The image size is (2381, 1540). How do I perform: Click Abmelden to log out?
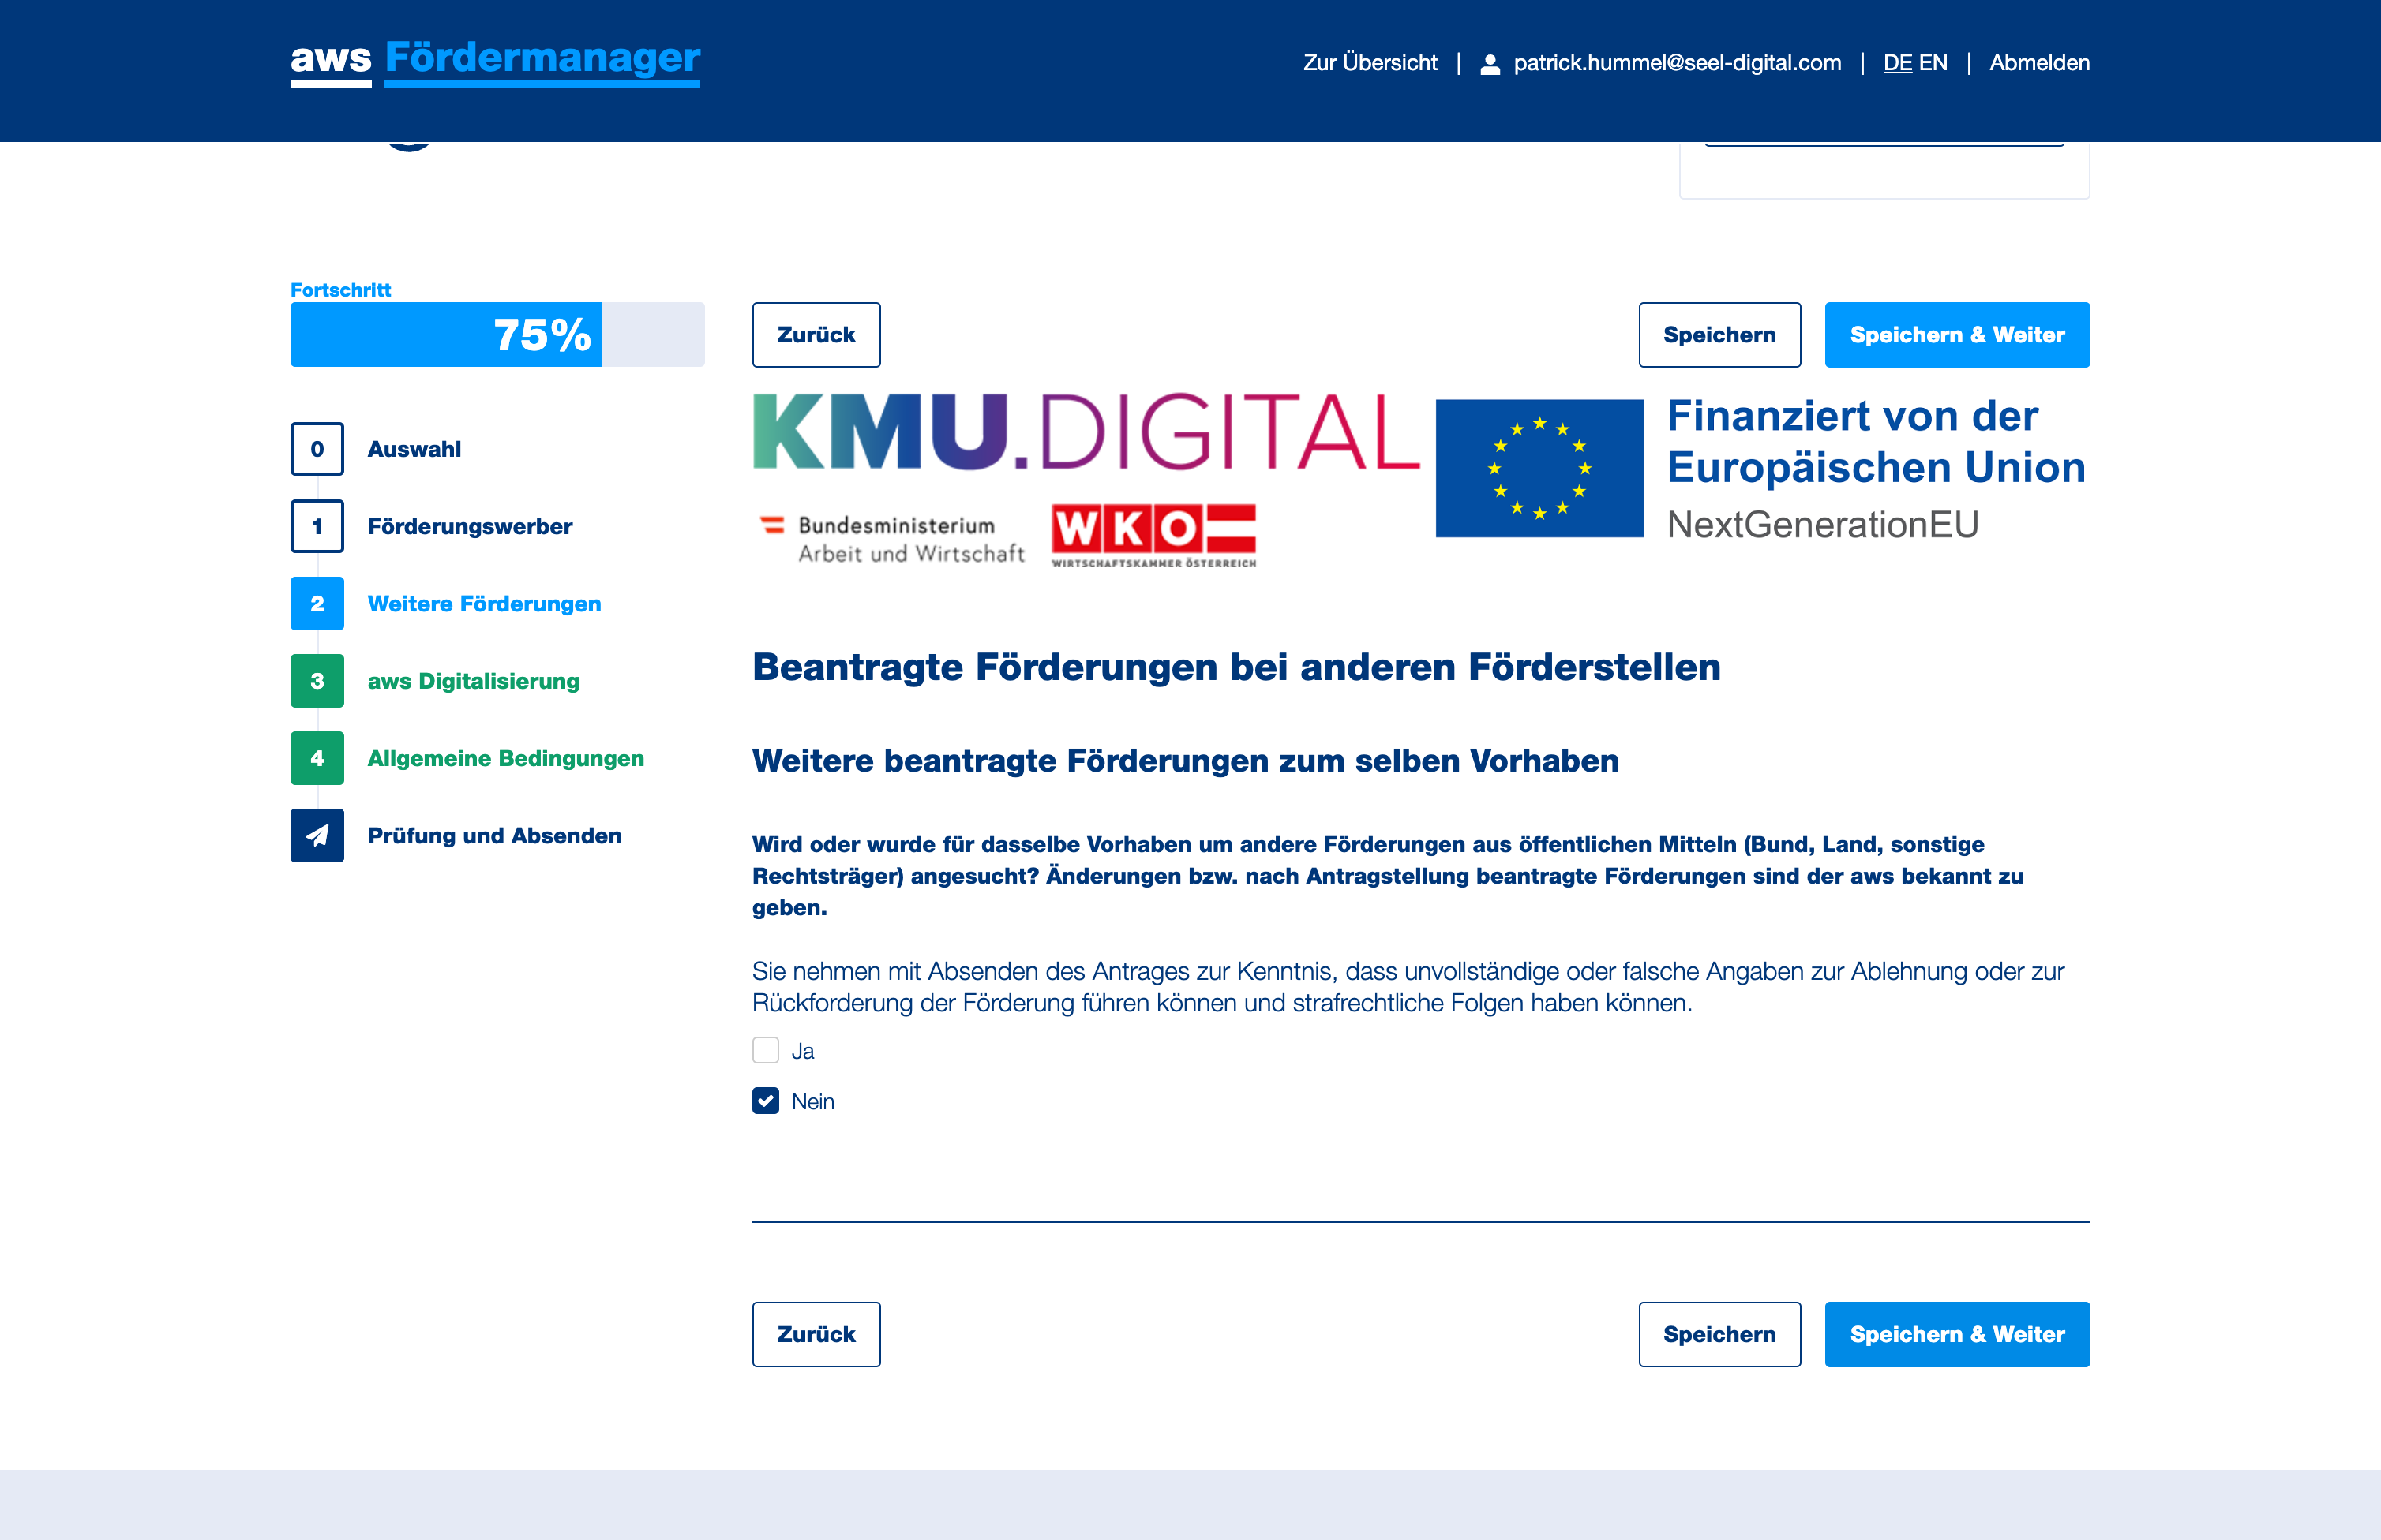2039,63
